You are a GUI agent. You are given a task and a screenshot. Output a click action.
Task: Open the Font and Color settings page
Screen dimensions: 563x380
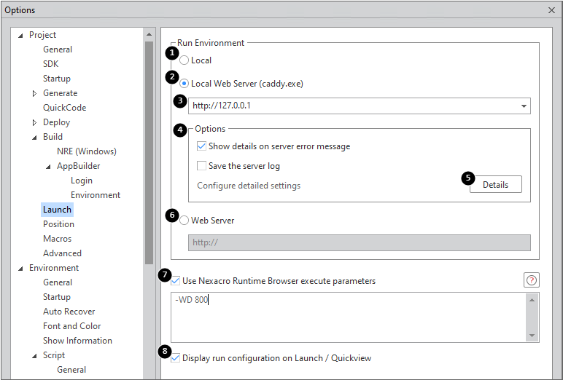tap(71, 326)
